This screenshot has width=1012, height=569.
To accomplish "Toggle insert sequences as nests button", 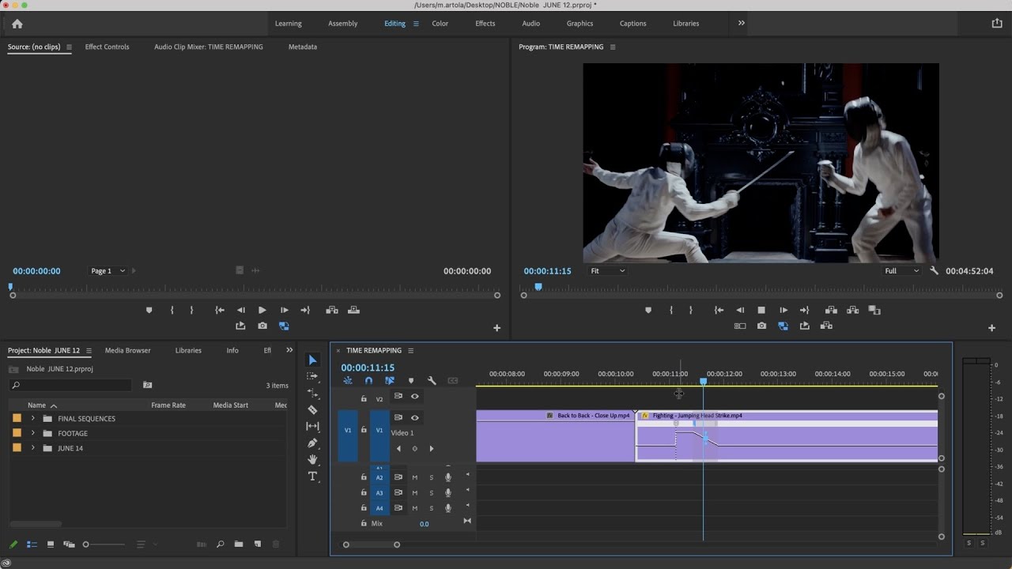I will [x=347, y=381].
